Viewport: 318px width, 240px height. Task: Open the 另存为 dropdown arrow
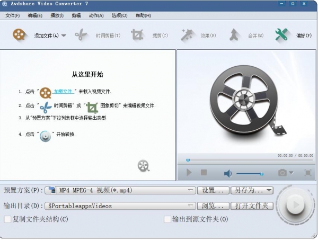(x=269, y=190)
